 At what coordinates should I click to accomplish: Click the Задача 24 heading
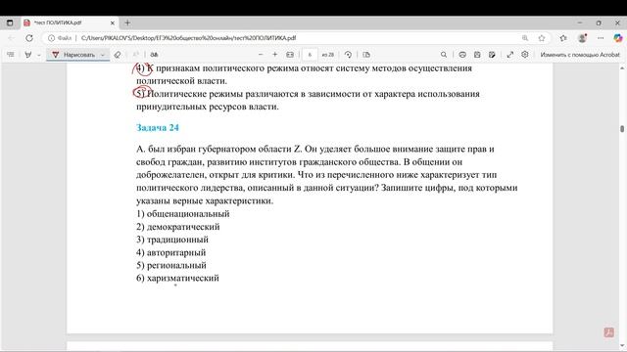point(158,128)
